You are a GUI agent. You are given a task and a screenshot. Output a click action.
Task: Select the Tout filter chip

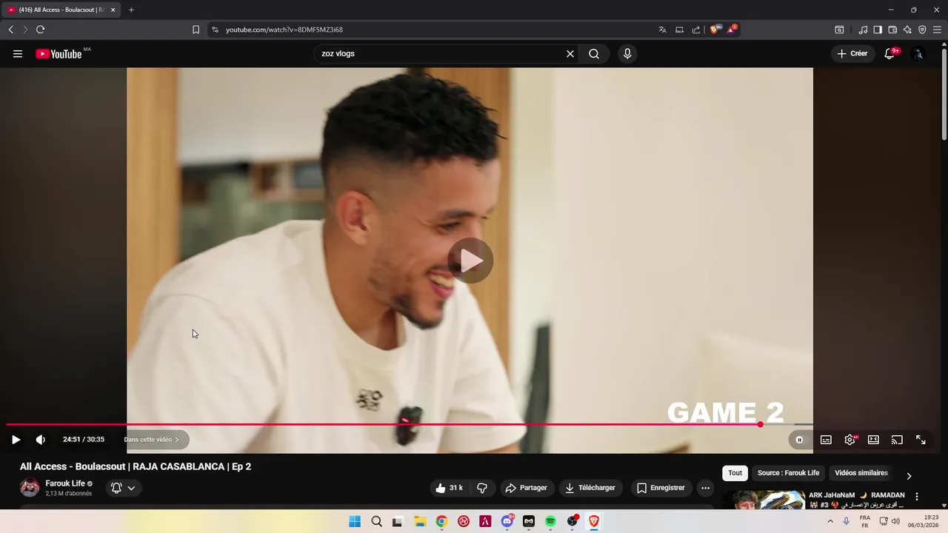(x=735, y=473)
